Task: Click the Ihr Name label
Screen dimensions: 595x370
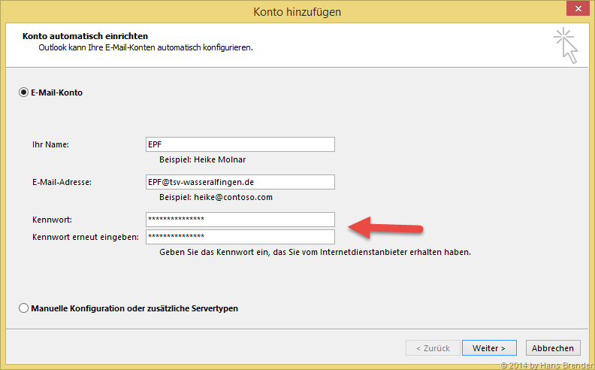Action: pyautogui.click(x=50, y=144)
